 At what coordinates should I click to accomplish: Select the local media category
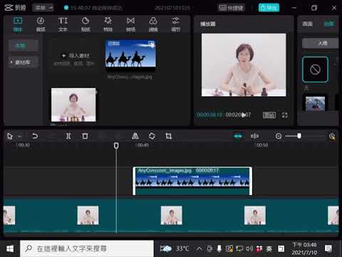tap(24, 46)
